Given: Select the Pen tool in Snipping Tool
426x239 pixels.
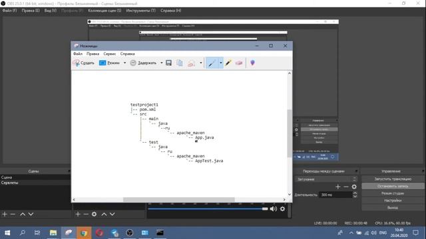Looking at the screenshot, I should coord(212,63).
